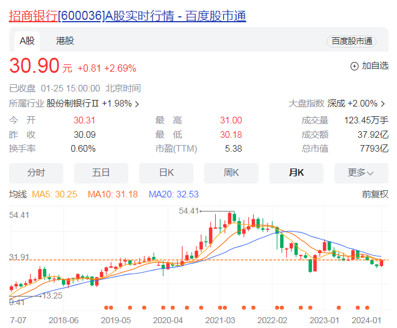Screen dimensions: 397x328
Task: Select the 日K chart tab
Action: tap(166, 173)
